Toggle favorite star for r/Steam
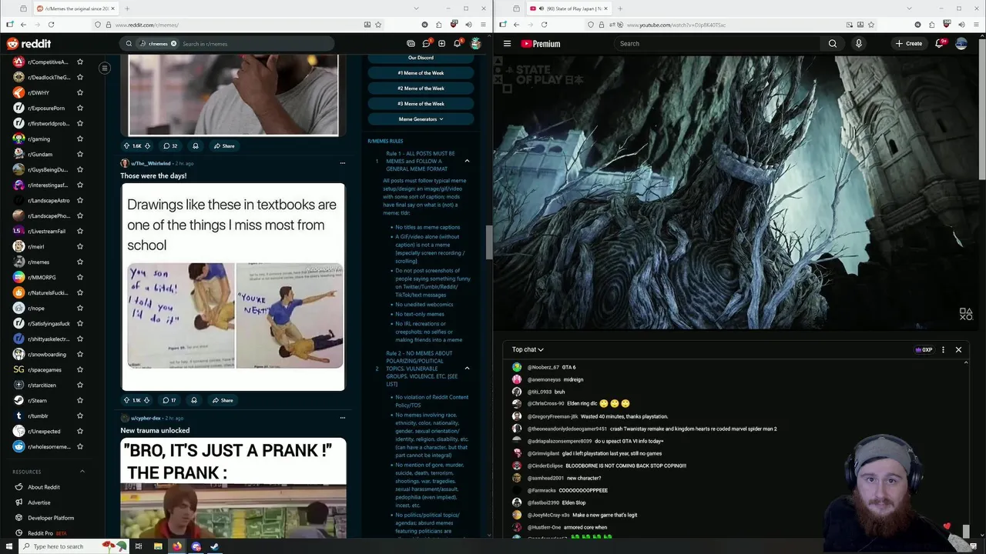The height and width of the screenshot is (554, 986). point(79,400)
